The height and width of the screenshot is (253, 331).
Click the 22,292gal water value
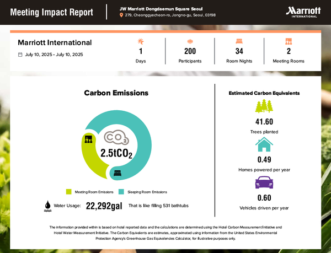coord(104,206)
